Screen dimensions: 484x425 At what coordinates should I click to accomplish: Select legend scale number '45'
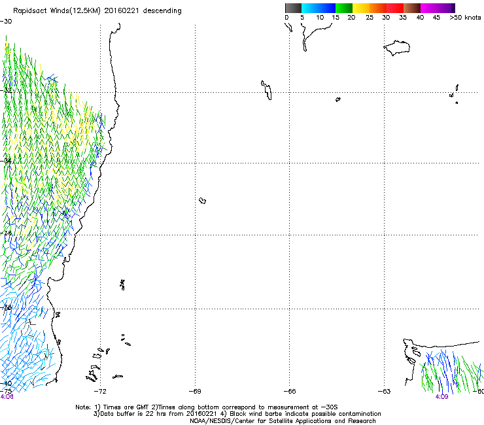[436, 18]
